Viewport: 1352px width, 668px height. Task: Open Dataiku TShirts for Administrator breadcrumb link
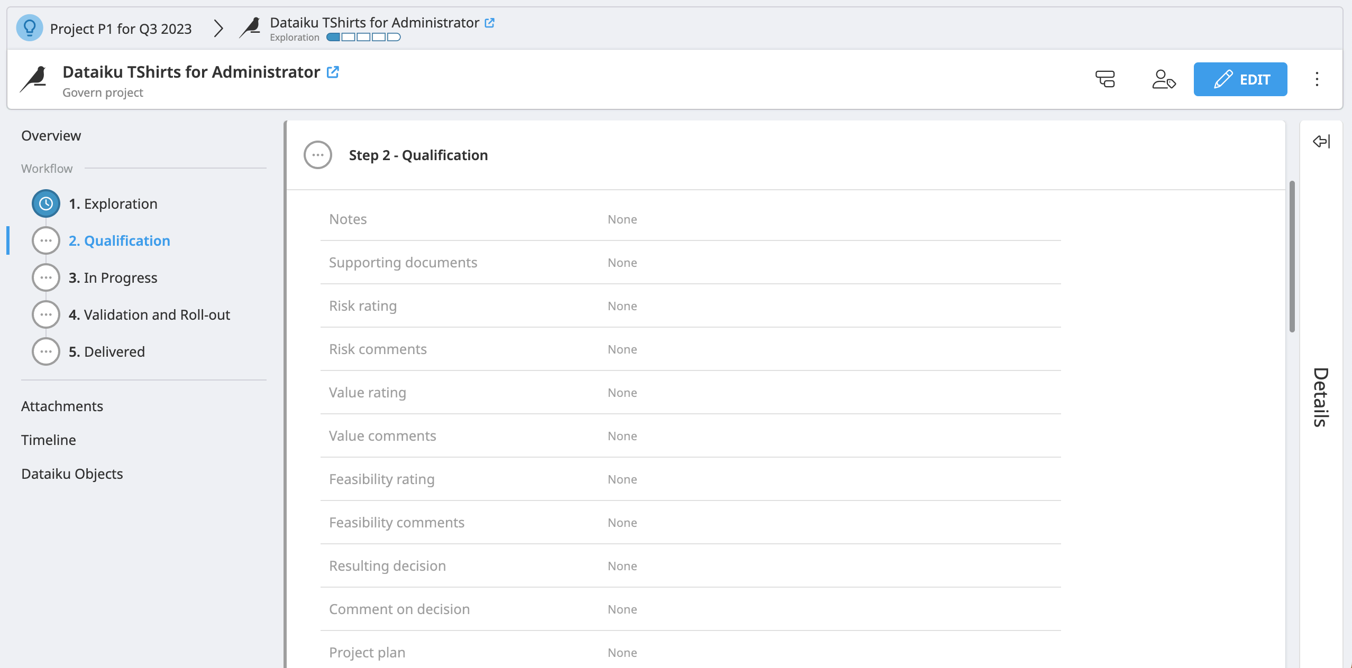[374, 22]
